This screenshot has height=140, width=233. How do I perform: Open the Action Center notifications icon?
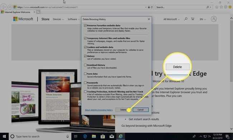pos(227,136)
